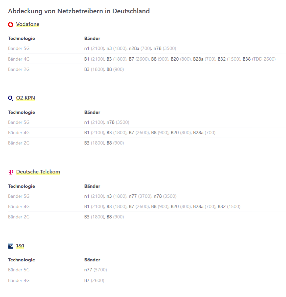Open the Vodafone operator link
286x297 pixels.
(28, 24)
